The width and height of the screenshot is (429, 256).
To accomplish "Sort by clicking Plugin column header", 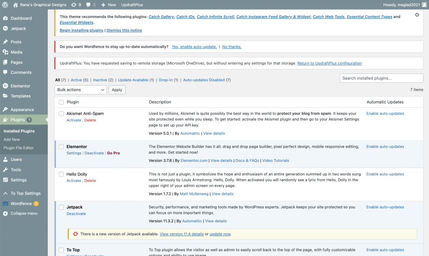I will (x=72, y=102).
